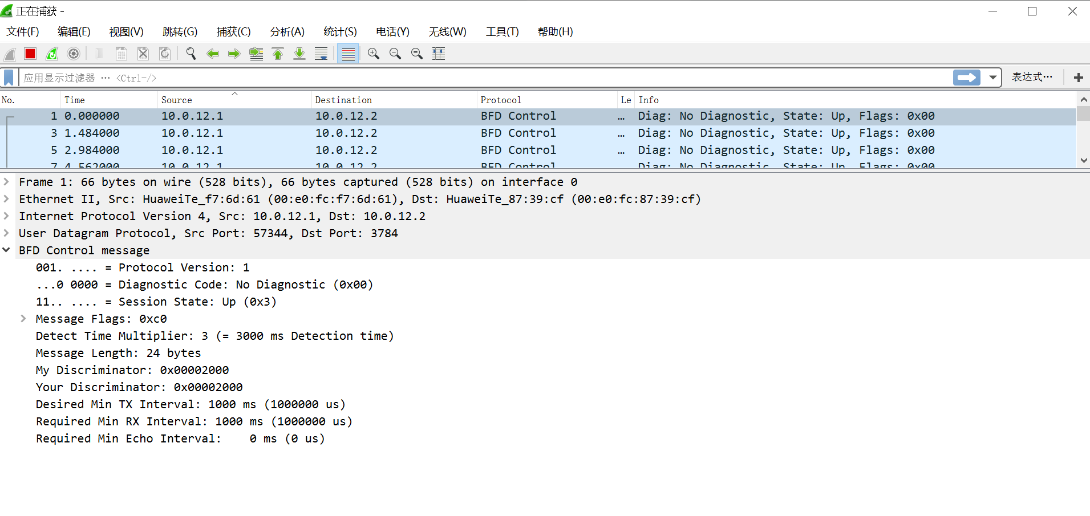The image size is (1090, 516).
Task: Add a filter button with the plus
Action: (x=1078, y=78)
